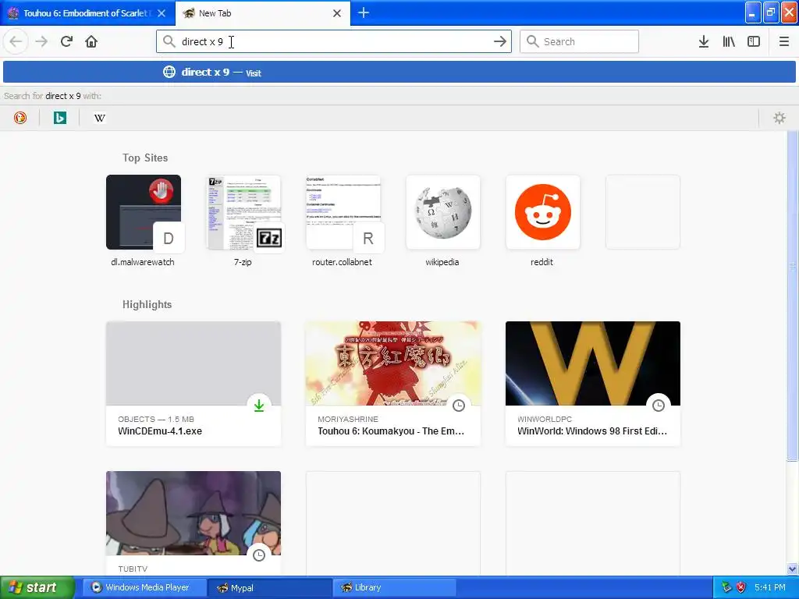The image size is (799, 599).
Task: Click the Highlights heading
Action: pos(147,305)
